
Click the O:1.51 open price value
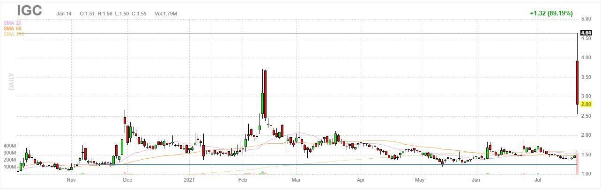tap(88, 14)
